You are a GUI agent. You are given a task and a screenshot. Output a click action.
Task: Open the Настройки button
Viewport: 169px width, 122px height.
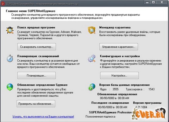(x=119, y=76)
